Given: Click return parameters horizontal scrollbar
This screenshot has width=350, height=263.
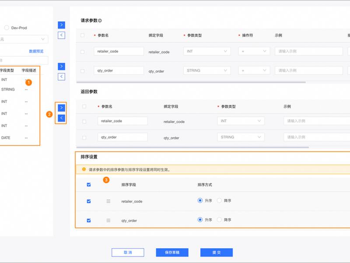Looking at the screenshot, I should click(192, 147).
